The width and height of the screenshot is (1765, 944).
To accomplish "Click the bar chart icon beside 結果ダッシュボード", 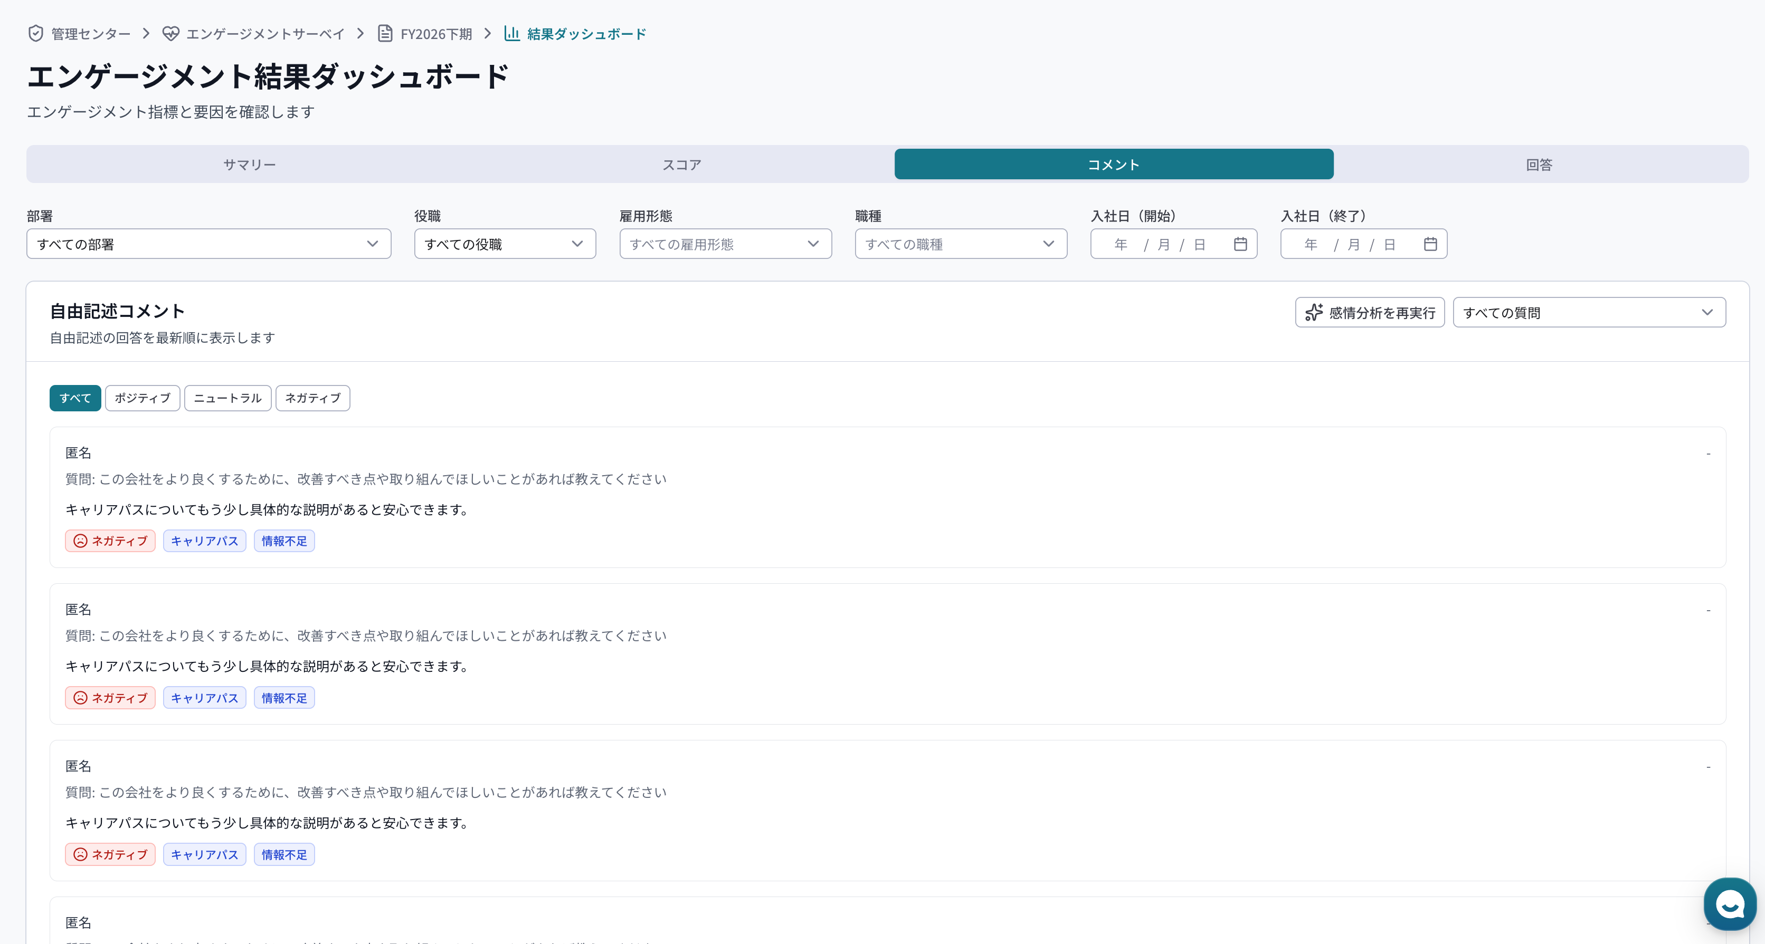I will (512, 33).
